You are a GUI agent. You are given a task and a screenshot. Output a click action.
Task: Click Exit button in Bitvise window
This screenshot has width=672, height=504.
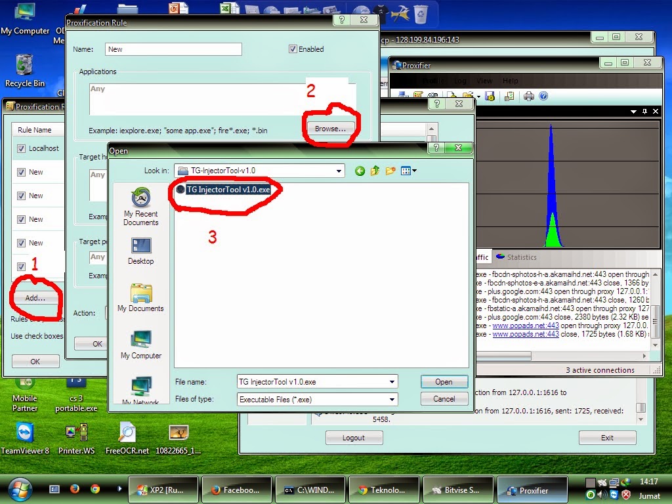click(607, 438)
